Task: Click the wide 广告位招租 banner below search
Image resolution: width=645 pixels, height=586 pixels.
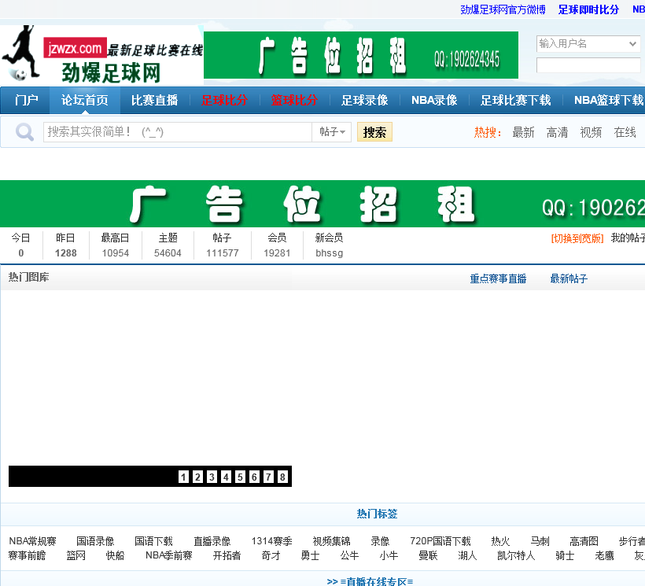Action: click(x=322, y=204)
